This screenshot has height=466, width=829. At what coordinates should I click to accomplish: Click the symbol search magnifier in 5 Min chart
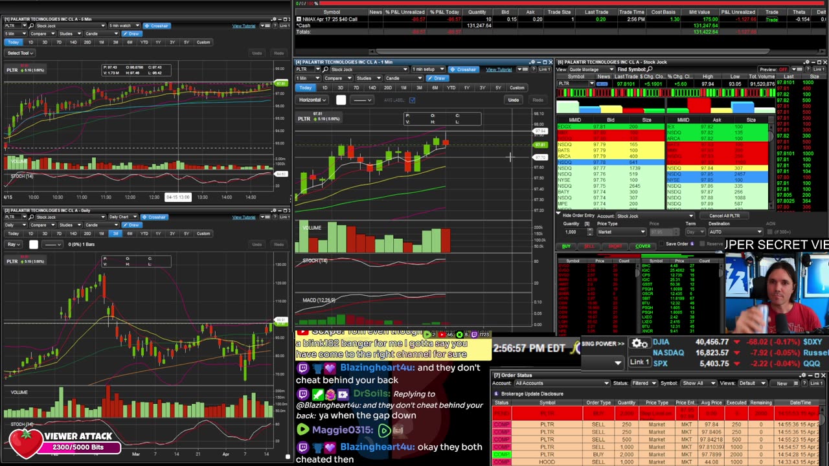point(31,26)
